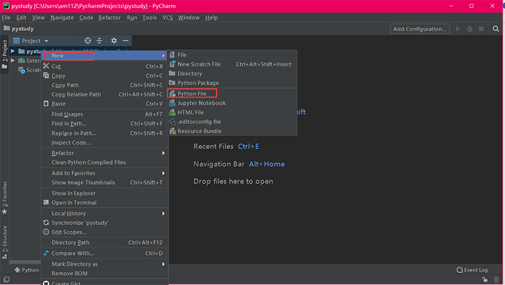Select Replace in Path... entry
The image size is (505, 285).
click(104, 133)
